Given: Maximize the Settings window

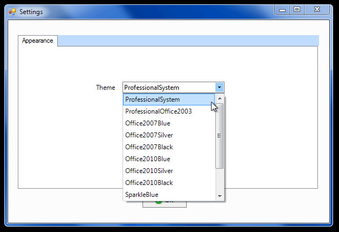Looking at the screenshot, I should [x=297, y=10].
